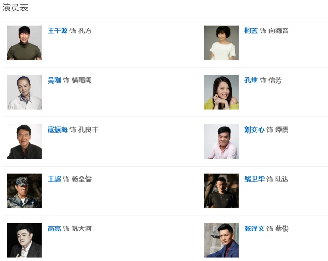
Task: Click 战卫华 actor name link
Action: tap(254, 179)
